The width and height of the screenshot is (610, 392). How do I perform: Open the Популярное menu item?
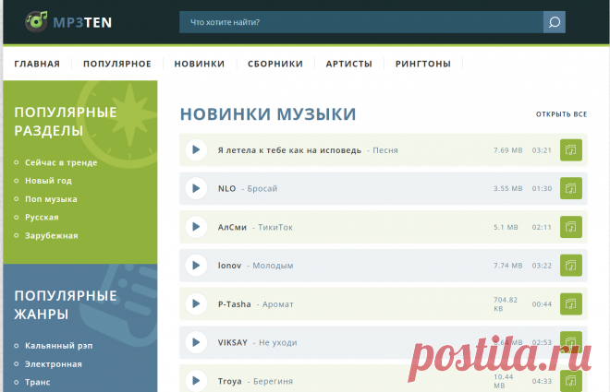[x=116, y=64]
